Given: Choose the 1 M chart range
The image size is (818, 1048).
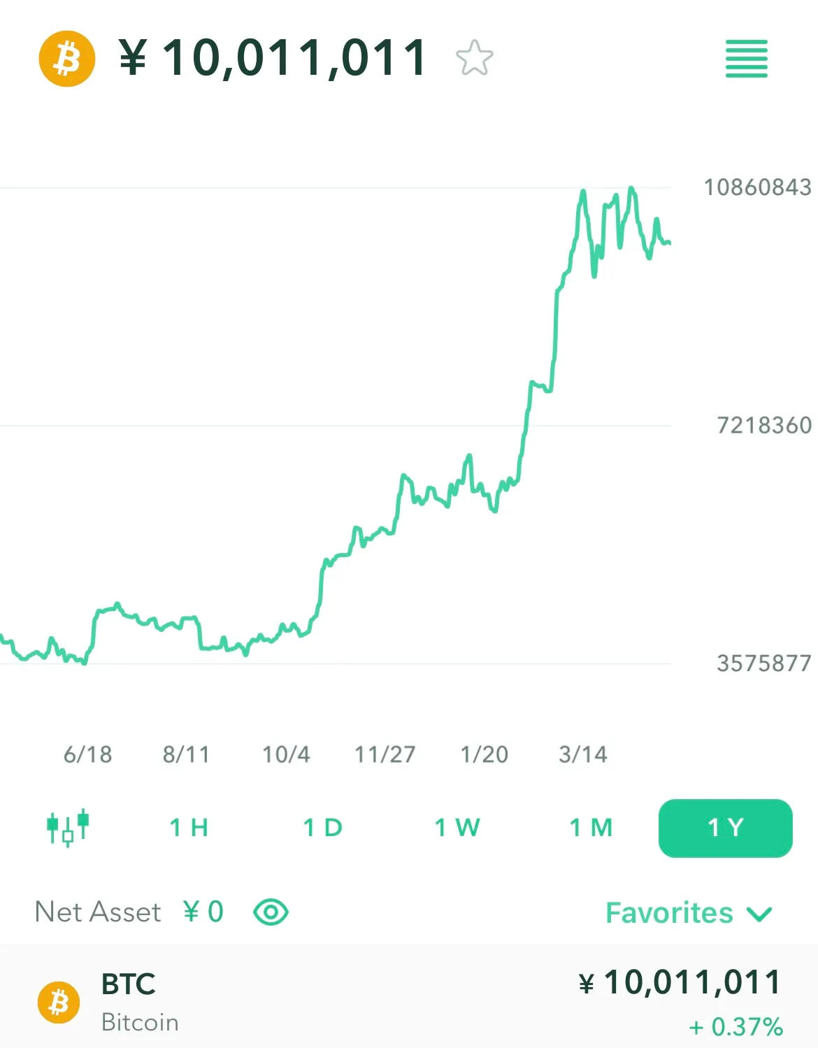Looking at the screenshot, I should click(591, 828).
